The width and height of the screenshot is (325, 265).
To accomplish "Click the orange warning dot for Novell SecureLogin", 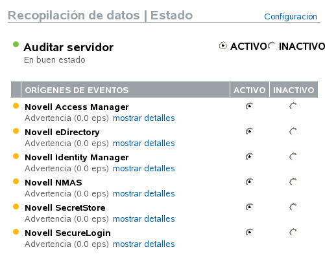I will click(x=16, y=232).
